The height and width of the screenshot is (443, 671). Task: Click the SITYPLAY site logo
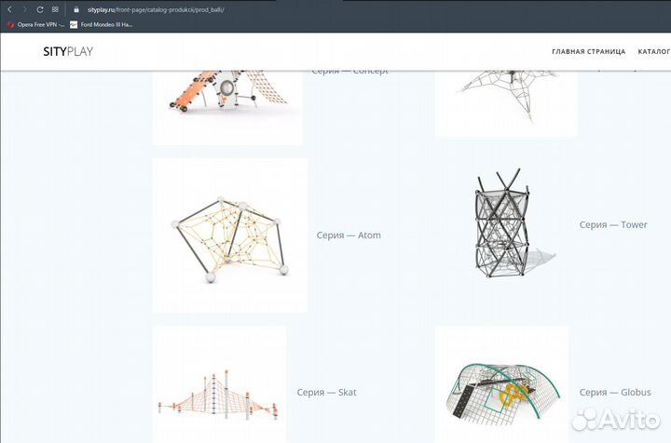68,52
